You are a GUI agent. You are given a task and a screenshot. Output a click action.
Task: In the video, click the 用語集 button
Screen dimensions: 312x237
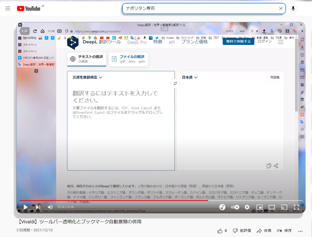point(275,77)
